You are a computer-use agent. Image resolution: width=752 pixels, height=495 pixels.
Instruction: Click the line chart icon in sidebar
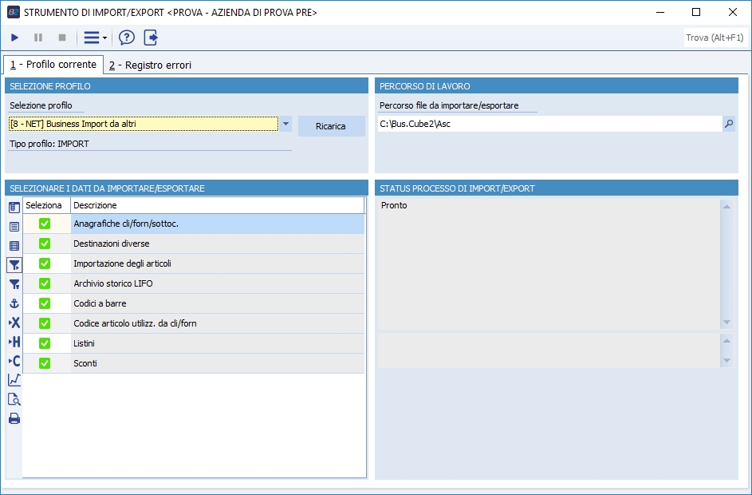14,380
